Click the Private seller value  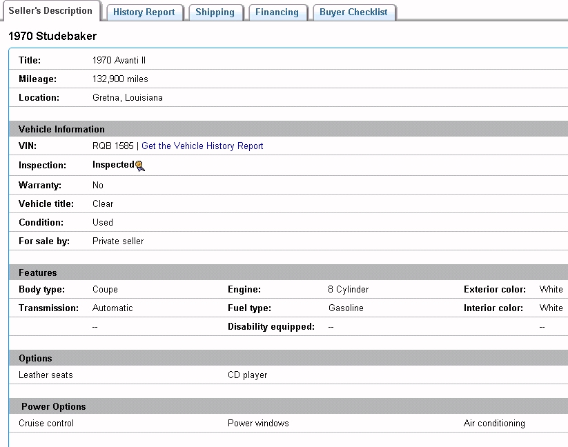[x=118, y=241]
